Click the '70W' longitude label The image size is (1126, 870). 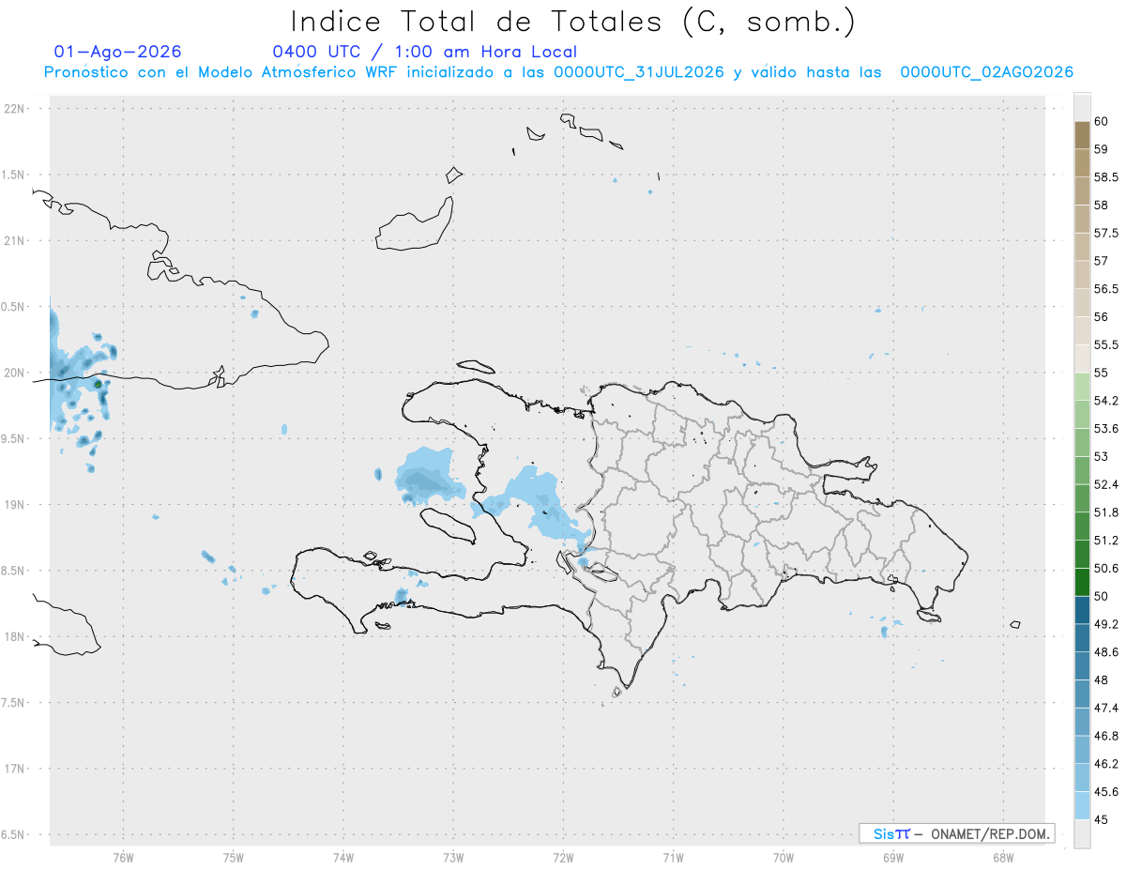(x=784, y=856)
